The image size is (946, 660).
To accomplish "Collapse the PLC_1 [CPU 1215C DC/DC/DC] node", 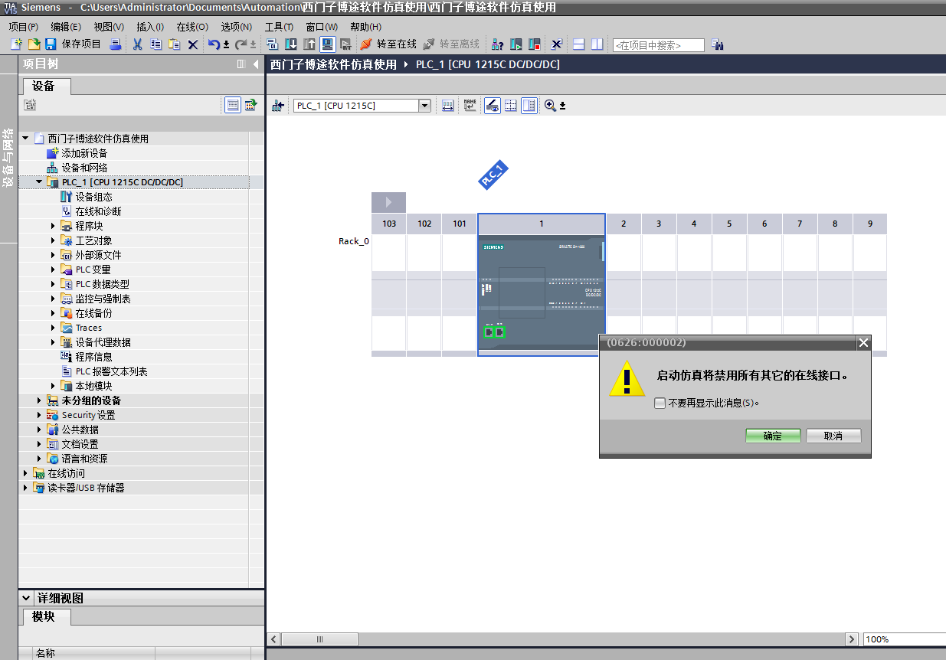I will [39, 182].
